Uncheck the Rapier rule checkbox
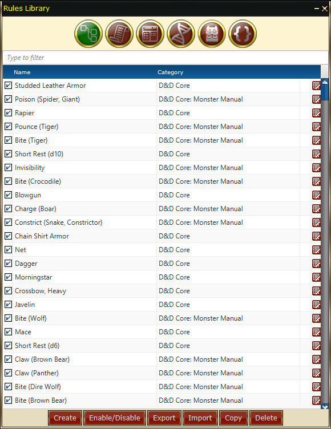This screenshot has height=429, width=331. click(8, 113)
